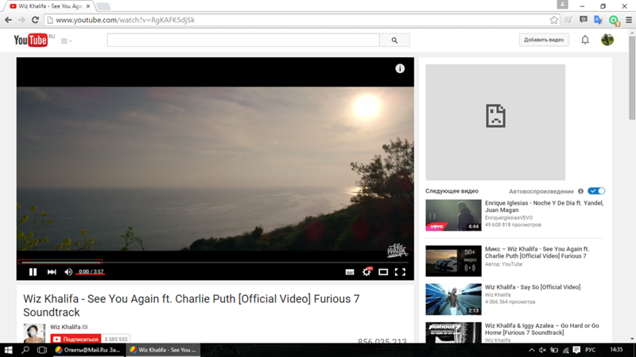Toggle subtitles on the video
Viewport: 636px width, 357px height.
pos(350,272)
